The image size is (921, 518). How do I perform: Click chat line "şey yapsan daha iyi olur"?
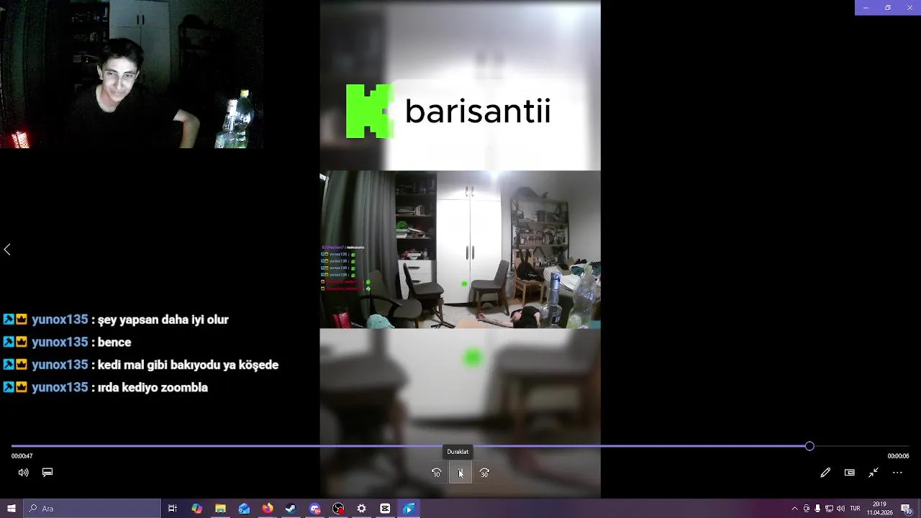tap(163, 319)
